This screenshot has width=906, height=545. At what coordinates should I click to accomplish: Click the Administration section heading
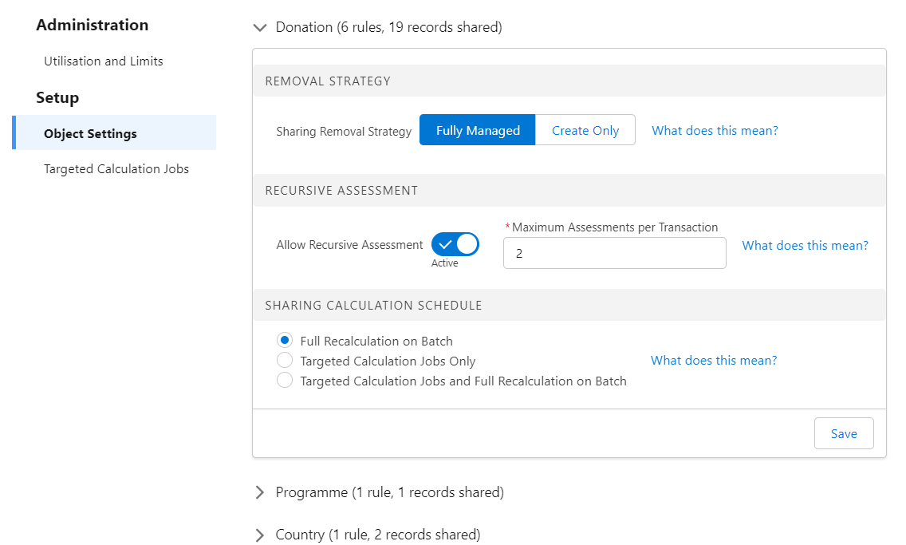[x=92, y=25]
